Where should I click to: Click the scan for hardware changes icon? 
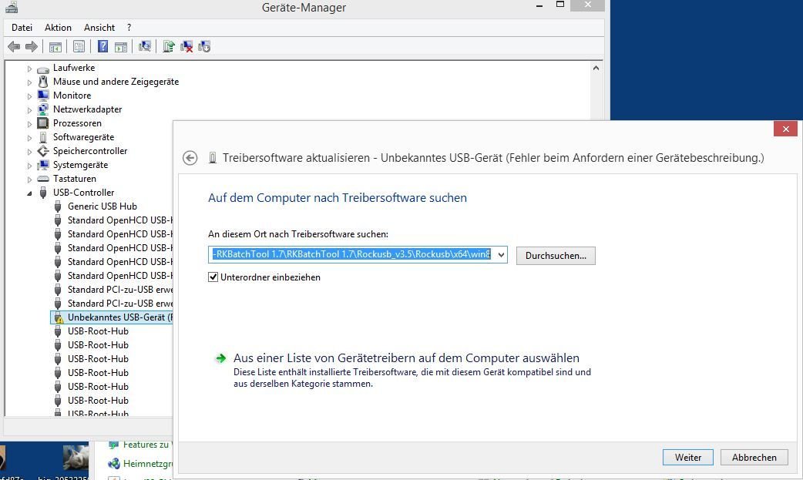[144, 47]
